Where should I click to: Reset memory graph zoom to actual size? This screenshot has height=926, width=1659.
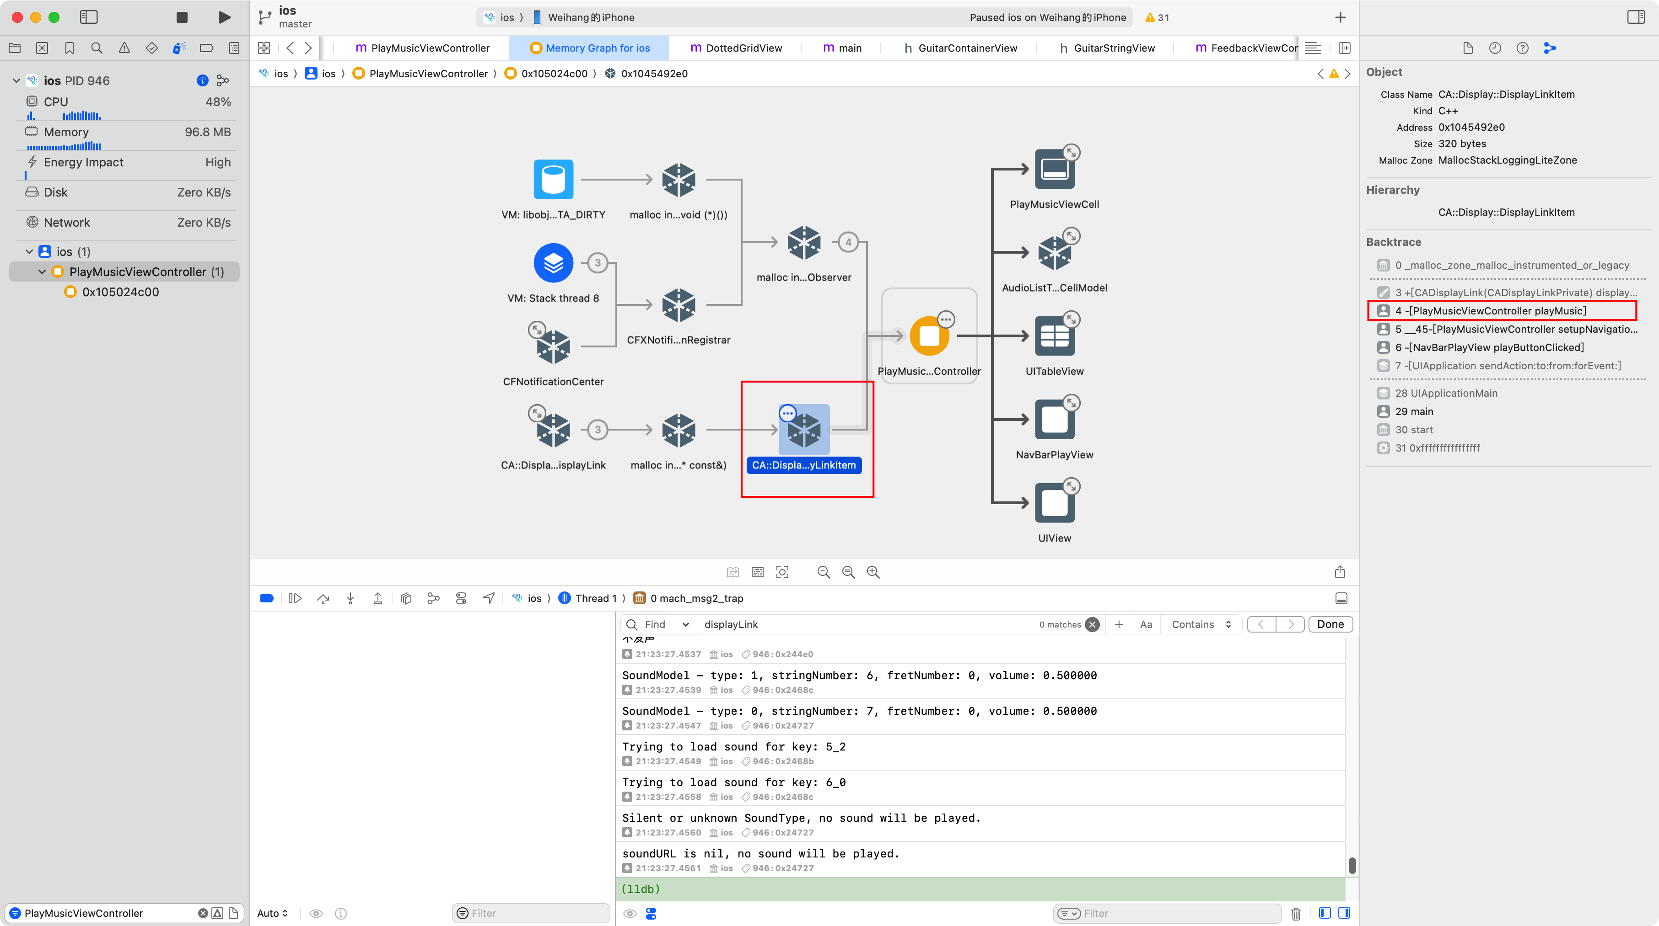click(848, 572)
